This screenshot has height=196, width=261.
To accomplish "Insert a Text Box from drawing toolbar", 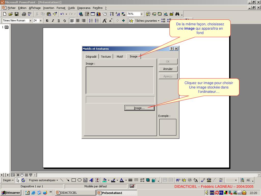I will pos(85,180).
